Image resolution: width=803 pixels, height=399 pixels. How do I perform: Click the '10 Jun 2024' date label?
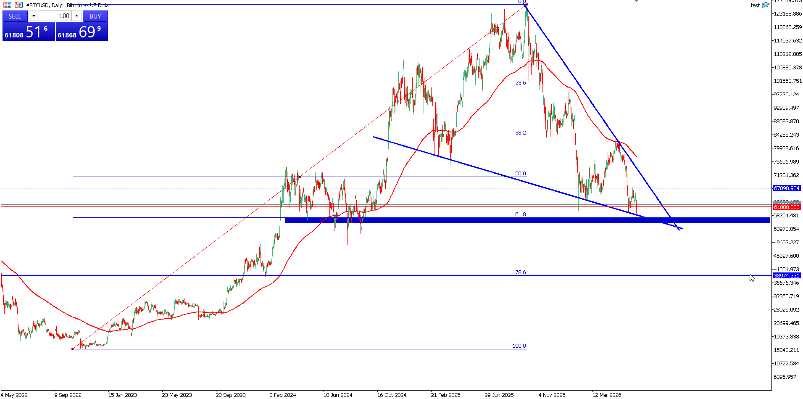pyautogui.click(x=338, y=395)
